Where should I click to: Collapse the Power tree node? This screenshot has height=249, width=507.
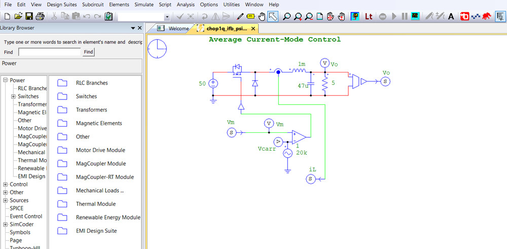tap(6, 80)
